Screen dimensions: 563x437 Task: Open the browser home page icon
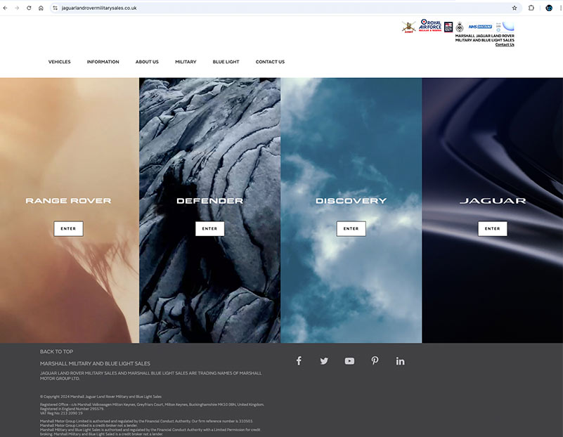[x=41, y=8]
